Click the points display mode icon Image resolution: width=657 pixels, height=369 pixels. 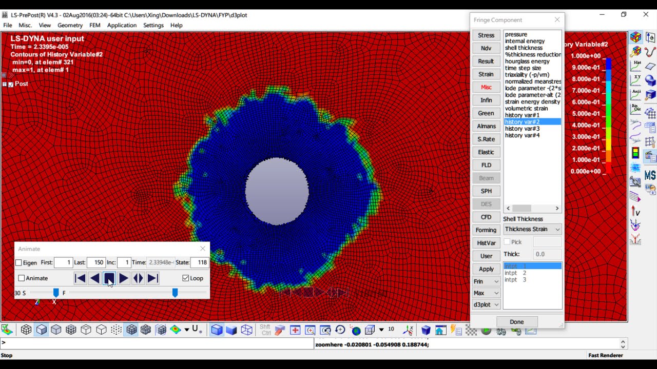[117, 330]
